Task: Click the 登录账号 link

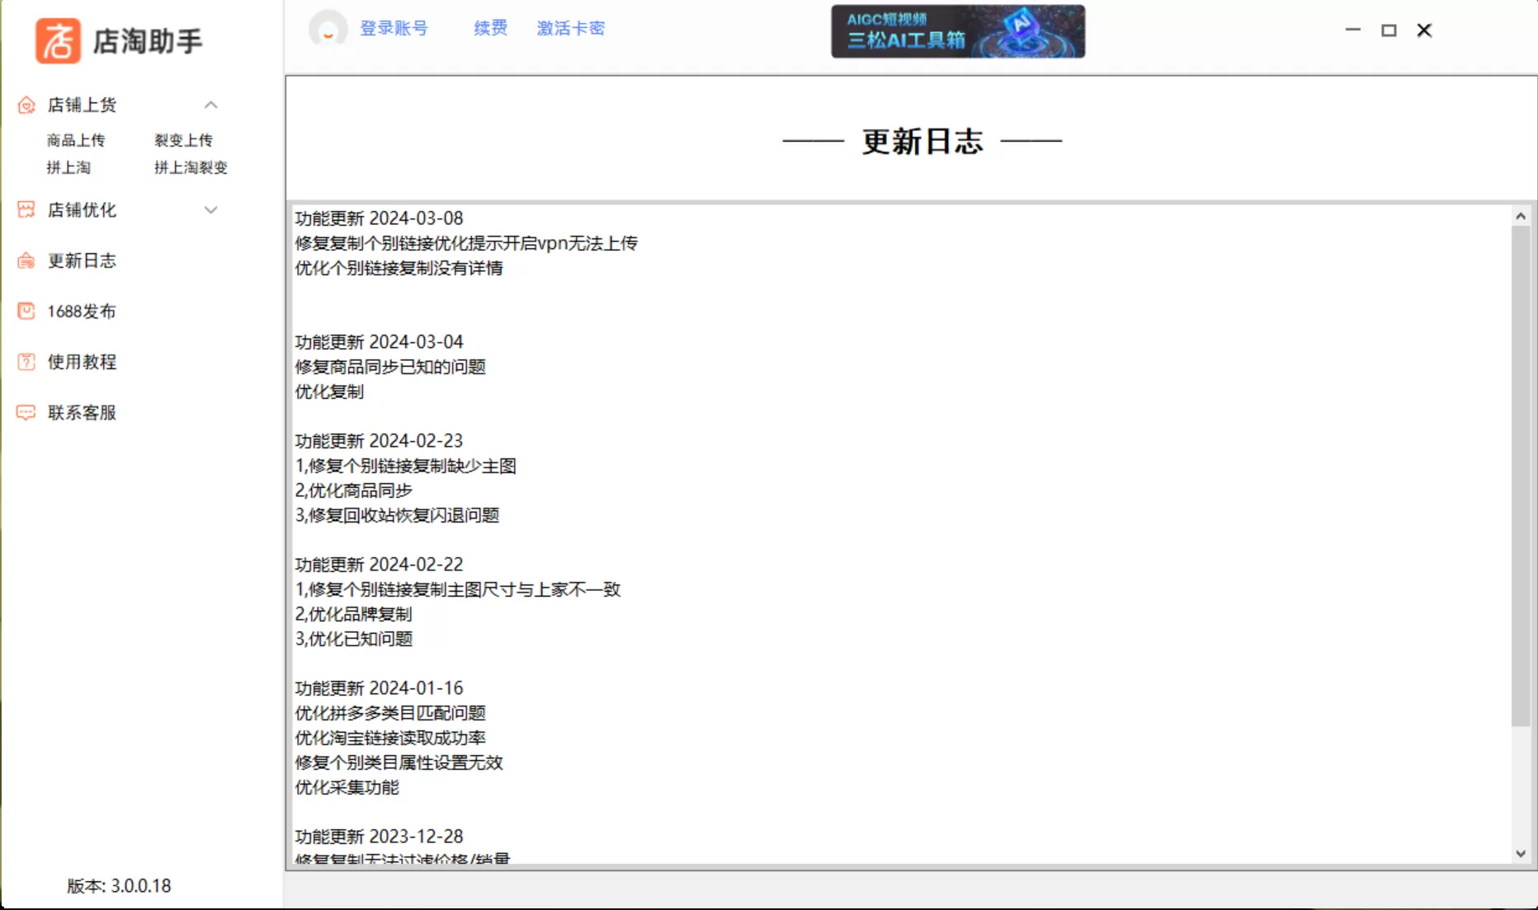Action: point(394,28)
